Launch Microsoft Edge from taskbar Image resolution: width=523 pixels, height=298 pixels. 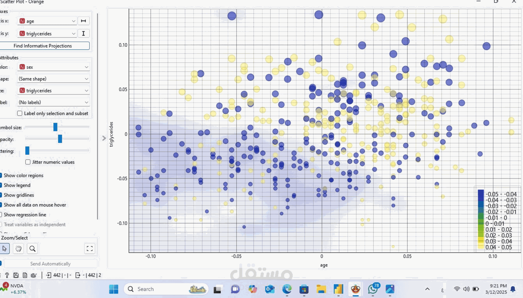point(287,289)
